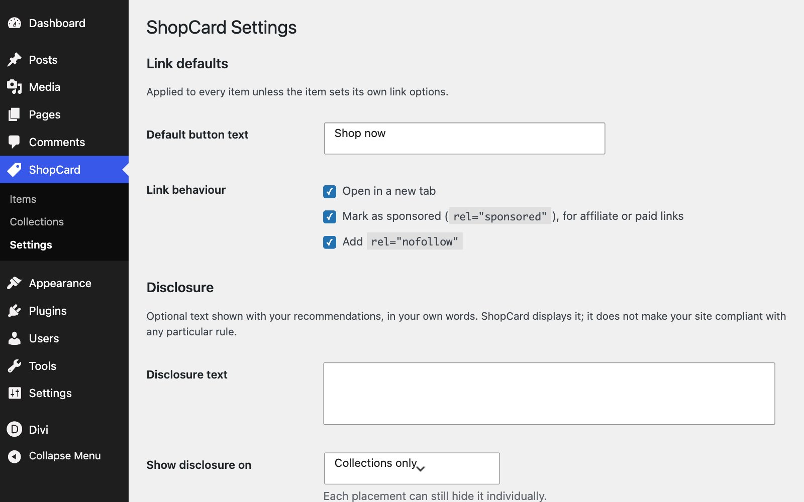Open the Divi menu item
Image resolution: width=804 pixels, height=502 pixels.
(x=64, y=429)
